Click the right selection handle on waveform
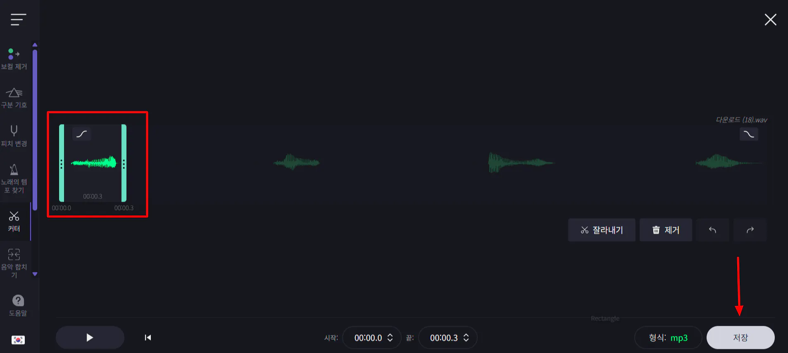The width and height of the screenshot is (788, 353). (124, 163)
